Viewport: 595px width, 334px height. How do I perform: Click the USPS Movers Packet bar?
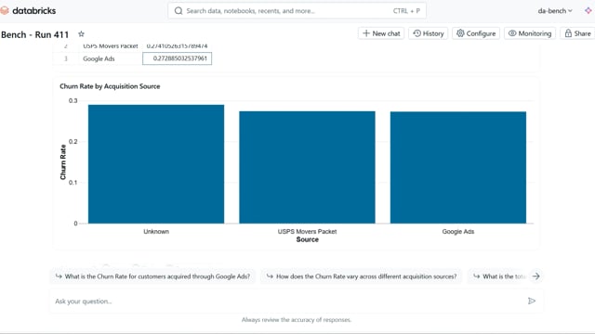click(x=308, y=167)
